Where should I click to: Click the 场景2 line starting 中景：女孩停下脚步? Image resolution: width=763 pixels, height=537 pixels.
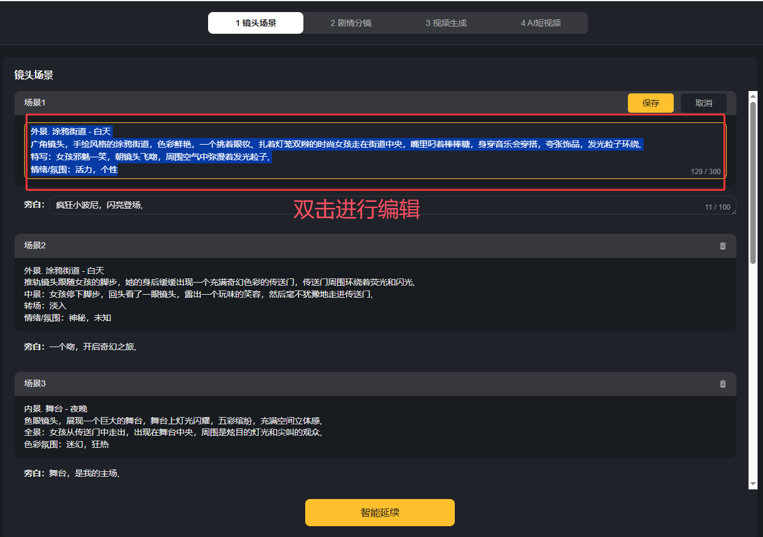(198, 294)
